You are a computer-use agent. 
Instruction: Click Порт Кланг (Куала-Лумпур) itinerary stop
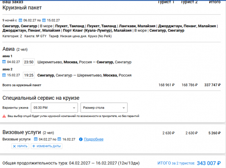pyautogui.click(x=97, y=31)
